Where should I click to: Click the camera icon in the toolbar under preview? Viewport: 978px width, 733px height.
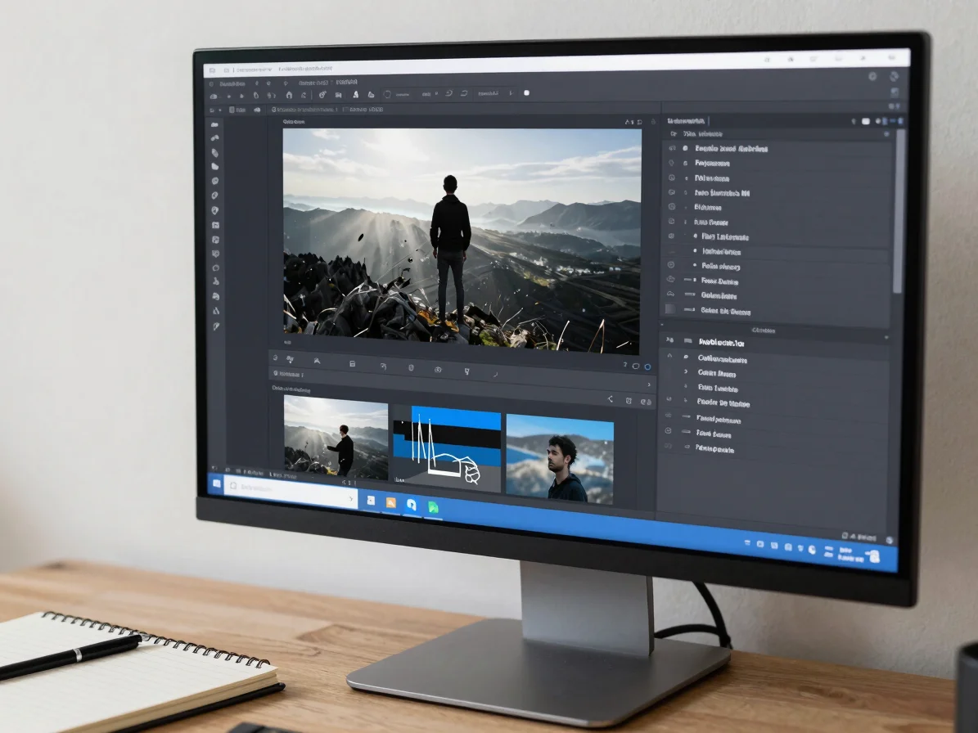click(x=438, y=370)
